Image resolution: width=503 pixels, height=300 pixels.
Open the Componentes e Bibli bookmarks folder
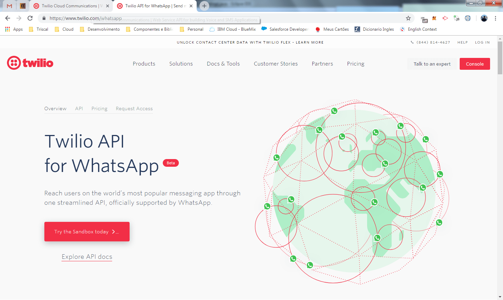pyautogui.click(x=150, y=29)
